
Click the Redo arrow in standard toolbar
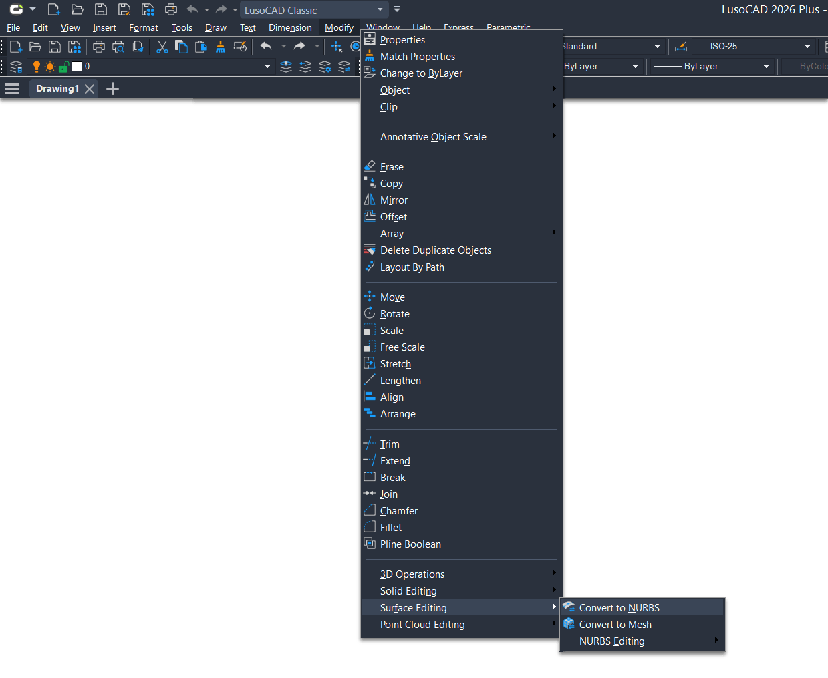click(x=299, y=47)
